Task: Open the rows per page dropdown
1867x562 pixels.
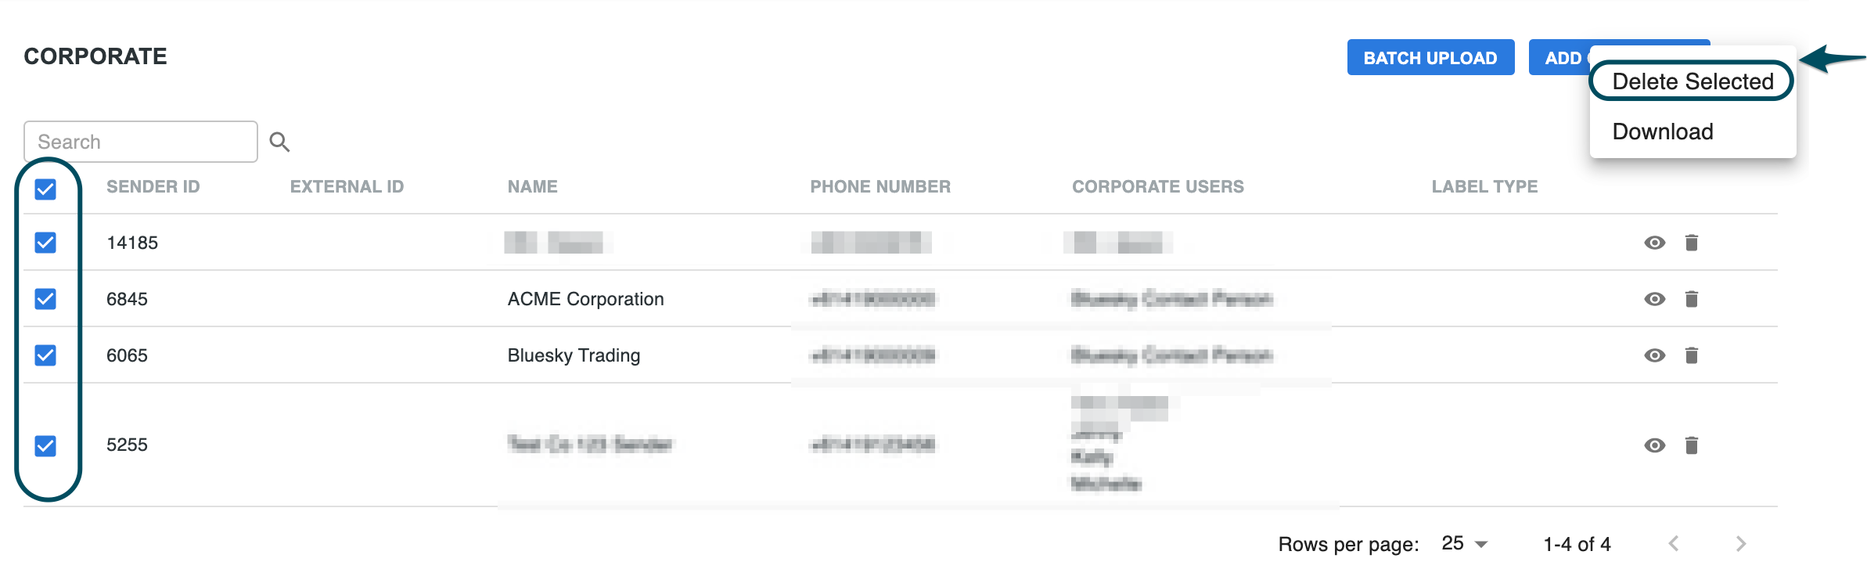Action: [x=1464, y=543]
